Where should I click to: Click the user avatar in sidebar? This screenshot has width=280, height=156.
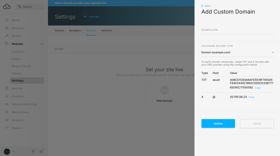[7, 151]
